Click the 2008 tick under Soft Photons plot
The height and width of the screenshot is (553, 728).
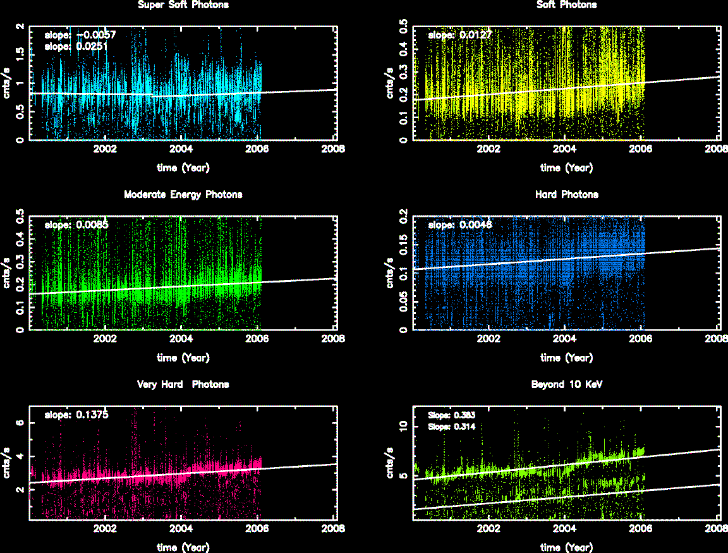pyautogui.click(x=716, y=150)
